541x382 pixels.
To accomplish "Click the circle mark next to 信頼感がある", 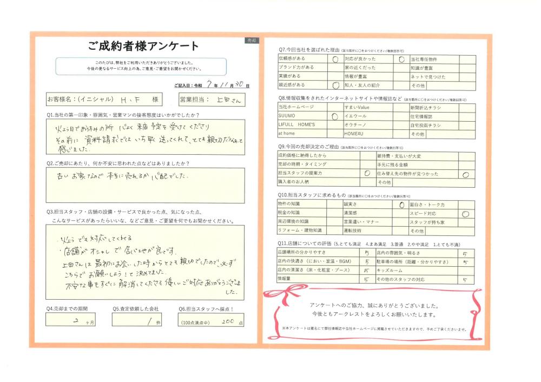I will click(x=335, y=59).
